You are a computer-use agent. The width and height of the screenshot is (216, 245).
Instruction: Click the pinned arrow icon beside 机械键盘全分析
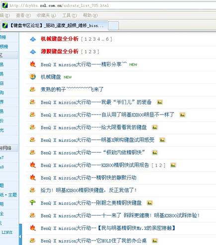point(33,39)
